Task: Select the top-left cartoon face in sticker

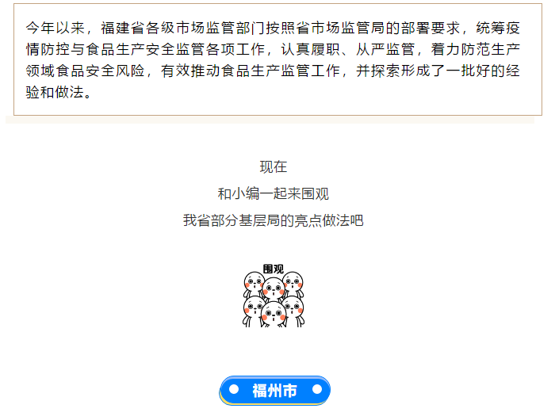Action: click(x=254, y=281)
